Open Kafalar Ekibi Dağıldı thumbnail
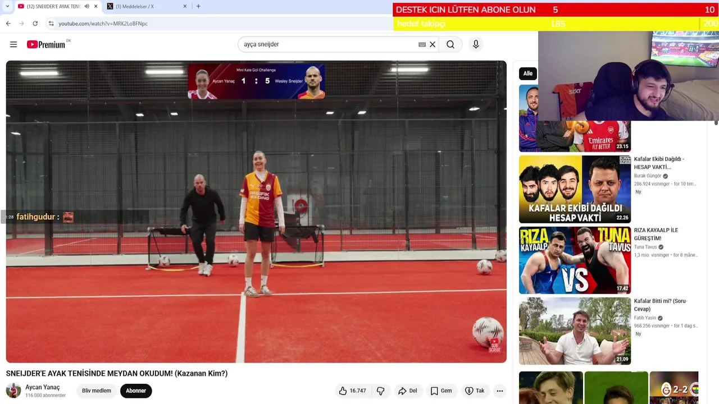The image size is (719, 404). click(x=575, y=189)
